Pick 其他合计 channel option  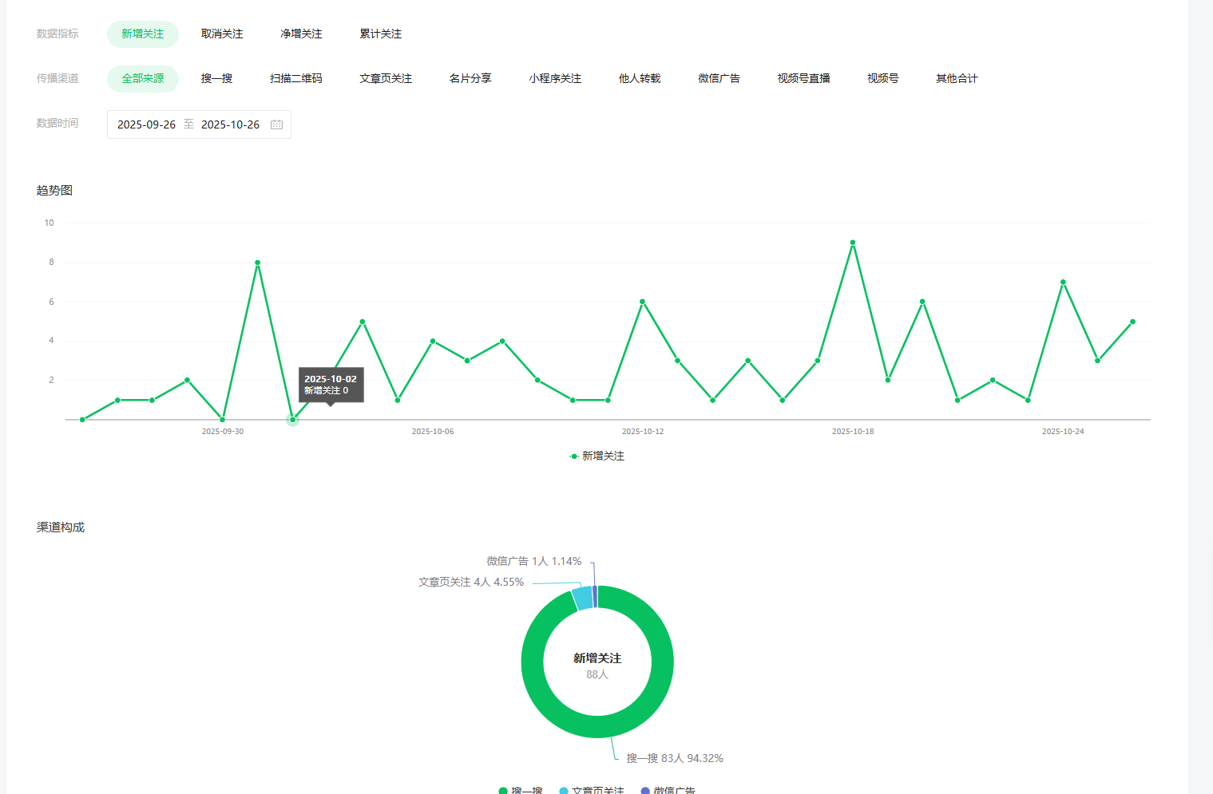[x=957, y=78]
